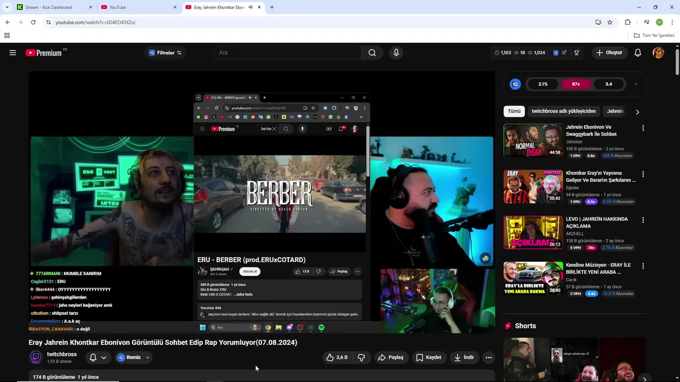Open the apps grid in bookmarks bar
Screen dimensions: 680x382
click(x=7, y=36)
